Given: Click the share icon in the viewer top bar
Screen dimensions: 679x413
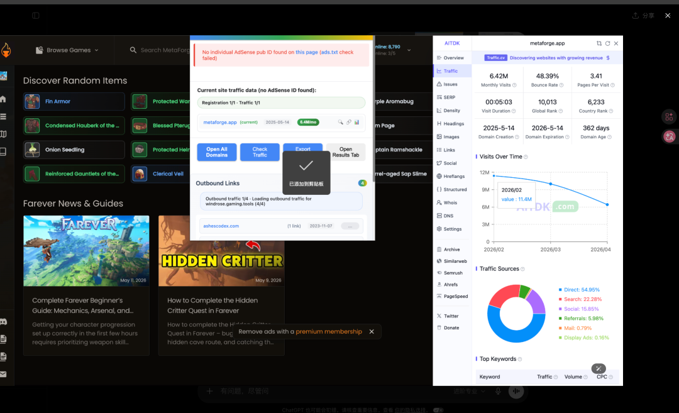Looking at the screenshot, I should pos(635,16).
